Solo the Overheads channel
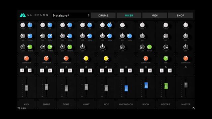This screenshot has height=119, width=212. [122, 70]
